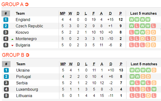Click Group B points P header
The image size is (161, 101).
point(121,64)
